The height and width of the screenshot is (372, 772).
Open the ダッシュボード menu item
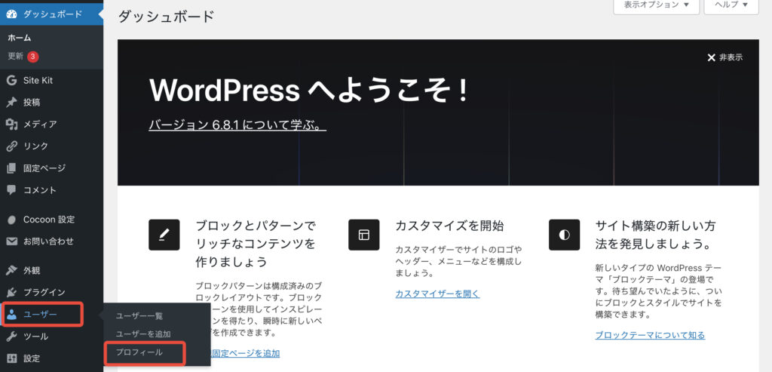click(x=52, y=14)
